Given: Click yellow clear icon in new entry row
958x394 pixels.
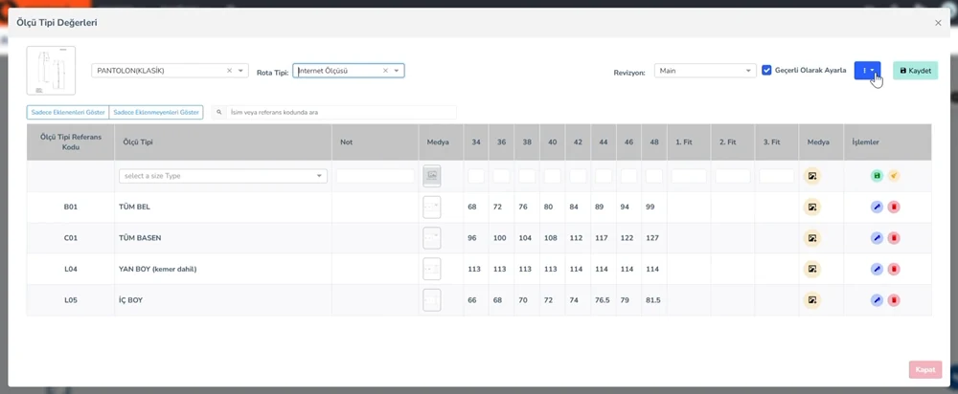Looking at the screenshot, I should 894,176.
